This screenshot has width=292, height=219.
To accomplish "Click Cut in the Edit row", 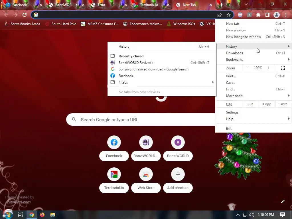I will (x=250, y=104).
